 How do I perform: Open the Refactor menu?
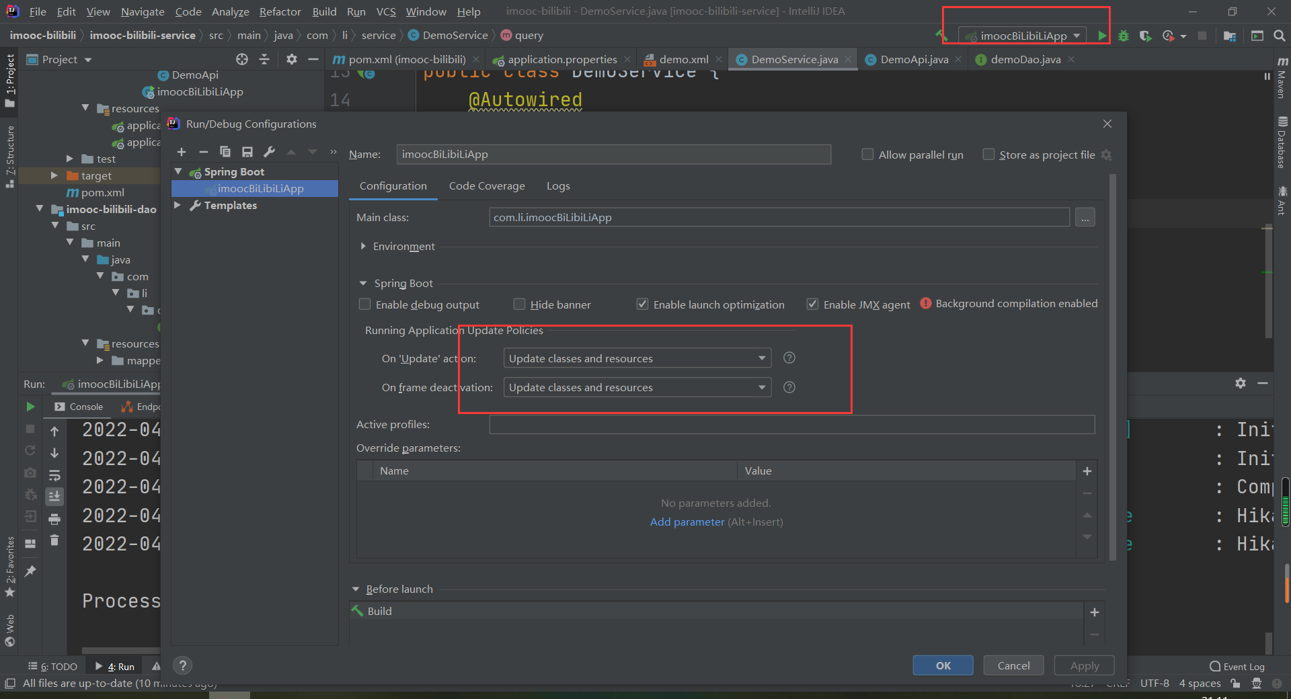[x=280, y=11]
